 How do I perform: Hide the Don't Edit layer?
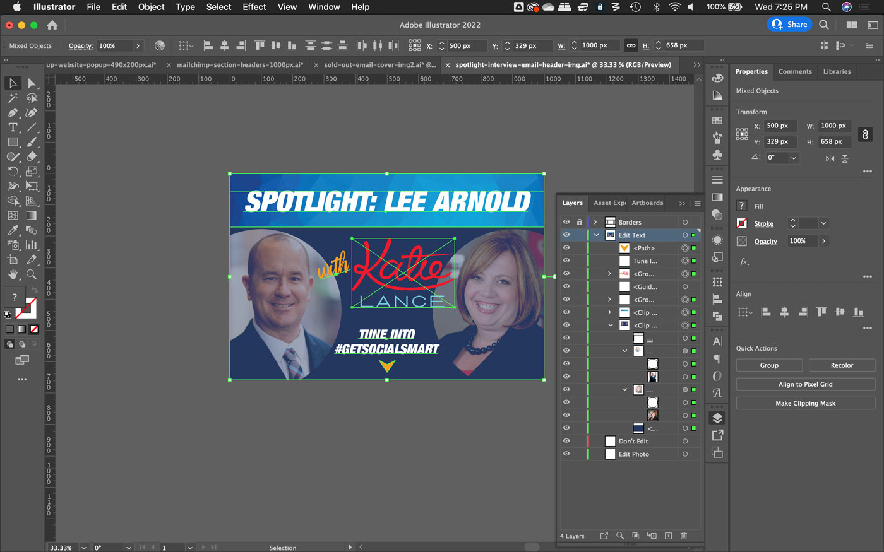pos(566,441)
